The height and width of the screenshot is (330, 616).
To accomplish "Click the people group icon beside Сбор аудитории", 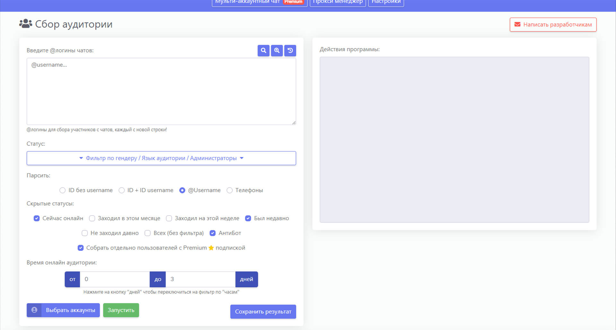I will pyautogui.click(x=26, y=24).
